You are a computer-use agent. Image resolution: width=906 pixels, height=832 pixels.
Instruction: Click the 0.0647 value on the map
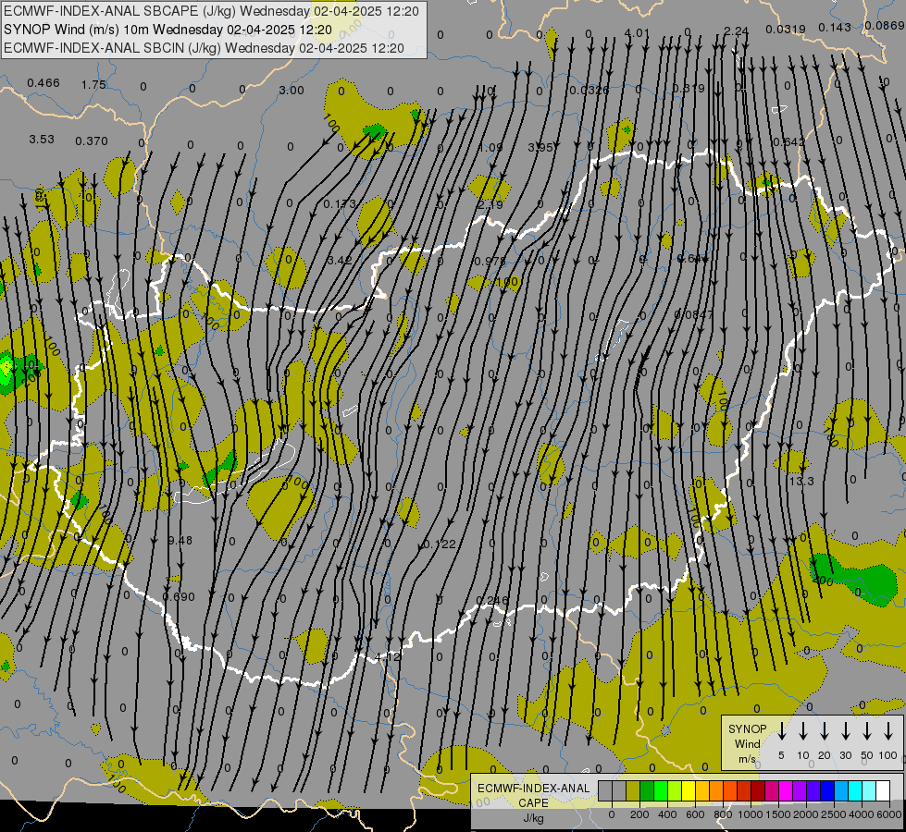tap(694, 314)
